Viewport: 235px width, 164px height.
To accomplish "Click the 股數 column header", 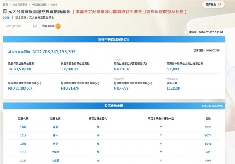I will point(208,119).
